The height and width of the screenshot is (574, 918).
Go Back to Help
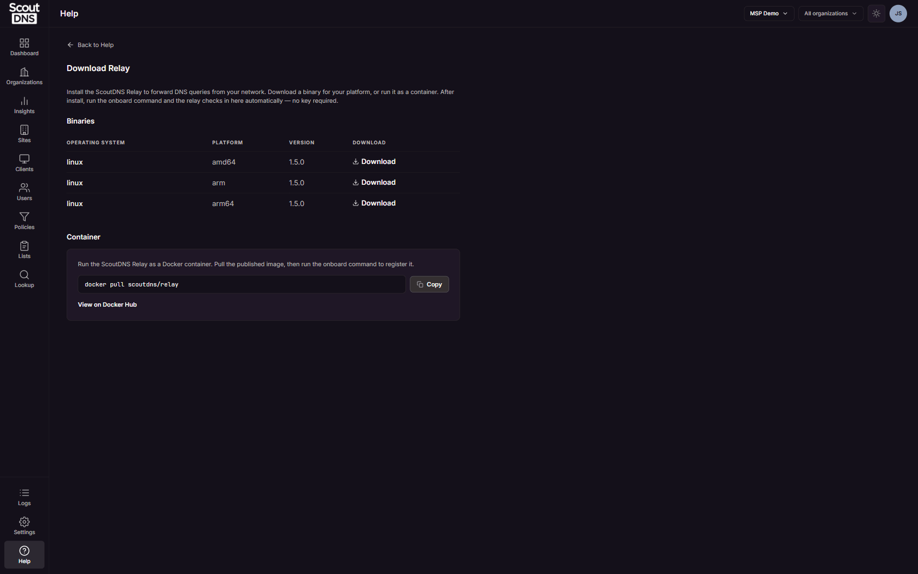tap(90, 45)
